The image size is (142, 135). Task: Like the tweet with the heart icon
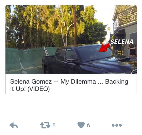[x=81, y=125]
